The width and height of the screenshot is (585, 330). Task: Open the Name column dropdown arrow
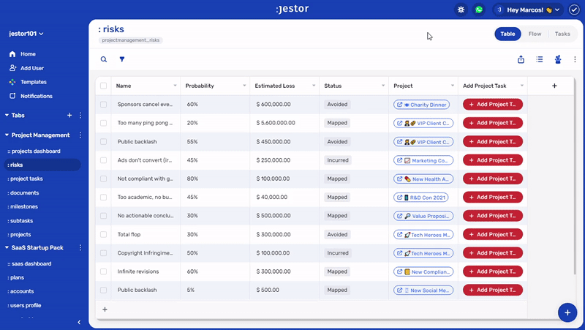175,86
